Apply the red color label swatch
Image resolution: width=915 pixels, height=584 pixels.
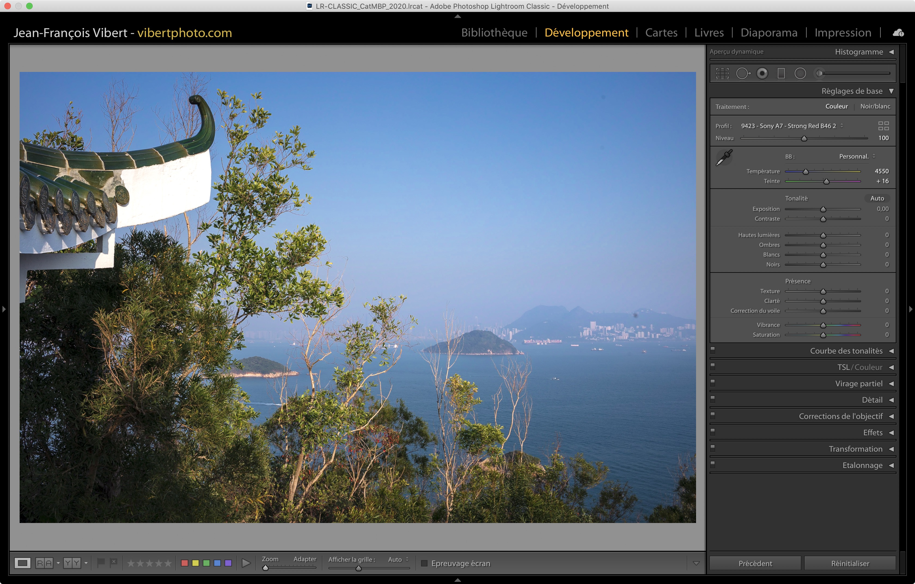(x=185, y=563)
